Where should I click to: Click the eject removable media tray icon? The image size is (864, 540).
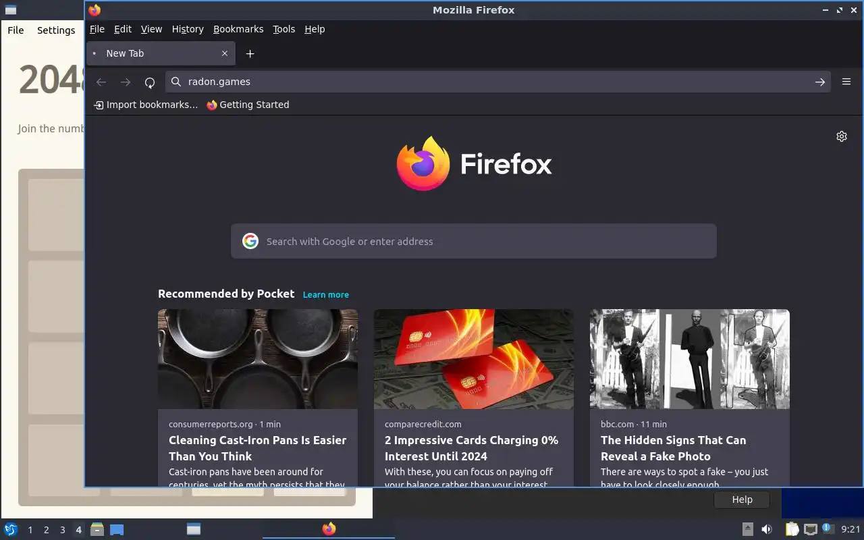(748, 529)
